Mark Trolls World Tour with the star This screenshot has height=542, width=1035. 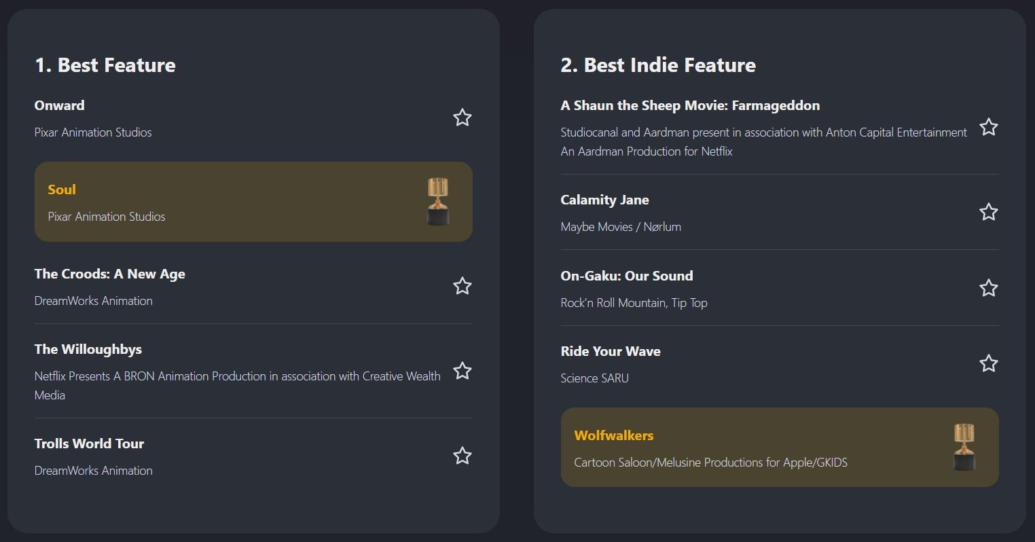pos(462,456)
